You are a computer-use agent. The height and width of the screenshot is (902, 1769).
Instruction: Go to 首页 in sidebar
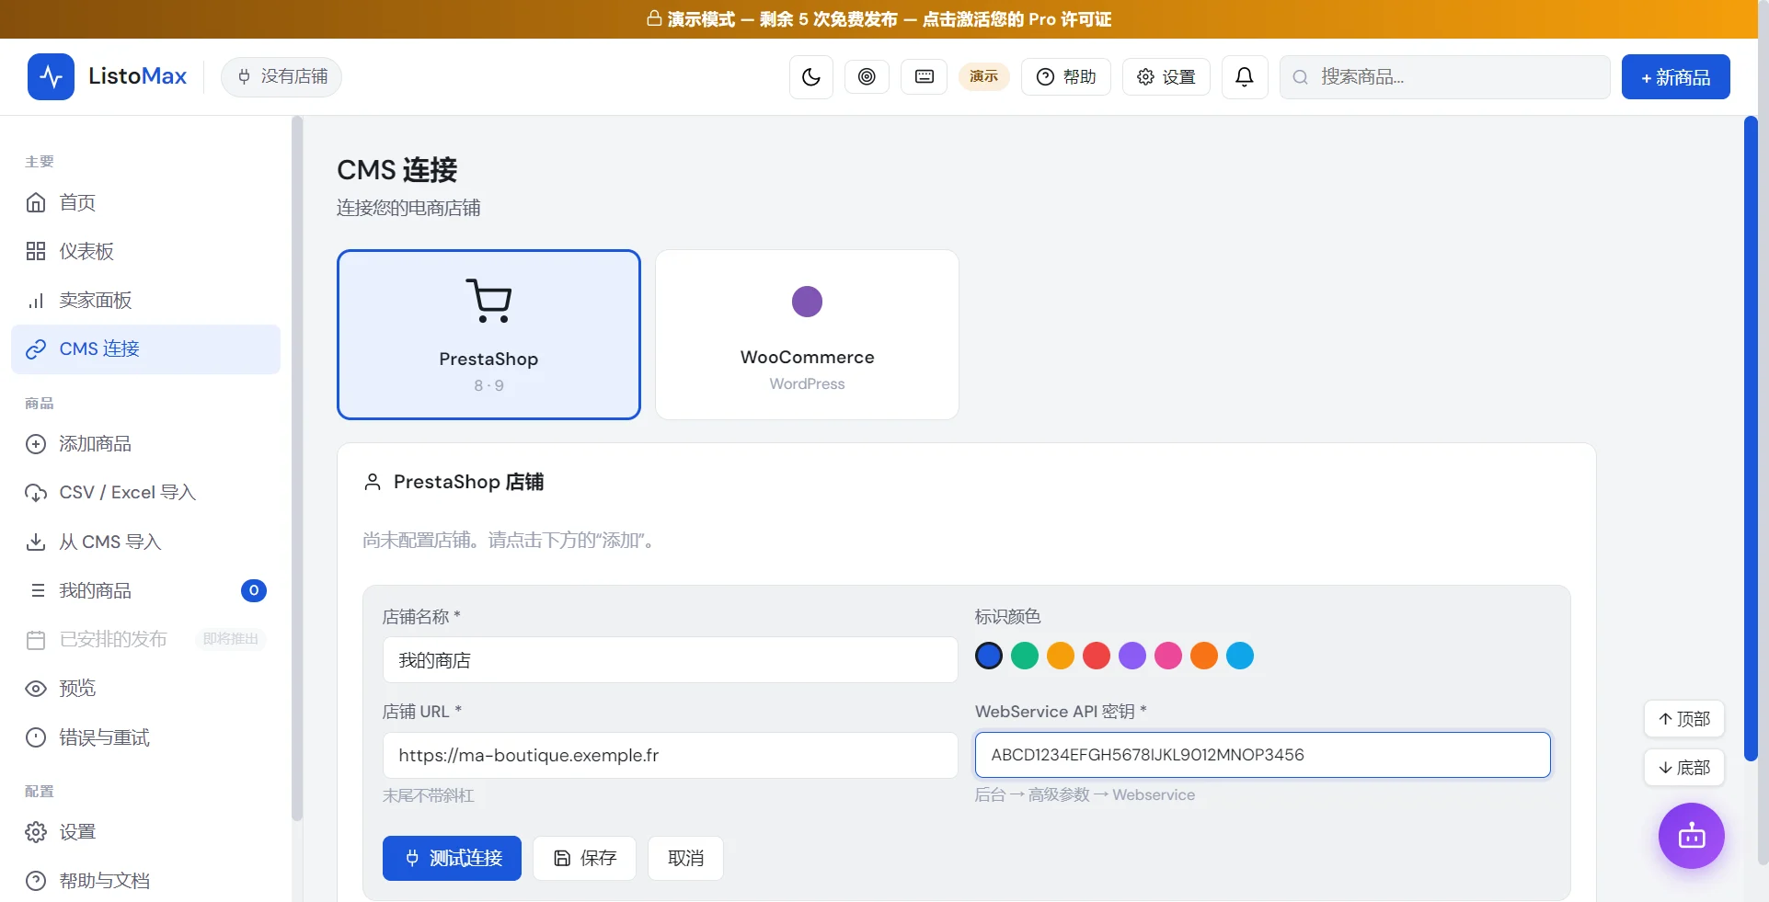coord(145,202)
